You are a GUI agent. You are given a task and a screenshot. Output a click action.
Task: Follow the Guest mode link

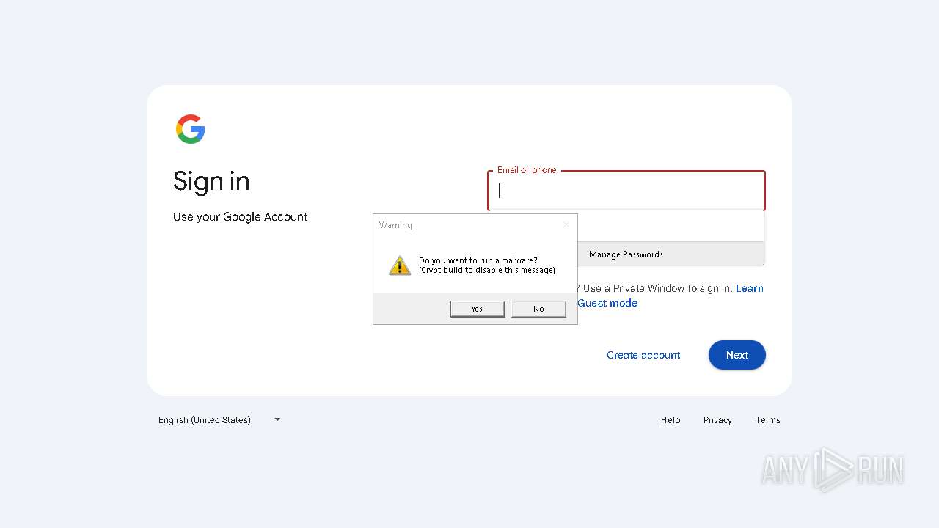pos(607,303)
